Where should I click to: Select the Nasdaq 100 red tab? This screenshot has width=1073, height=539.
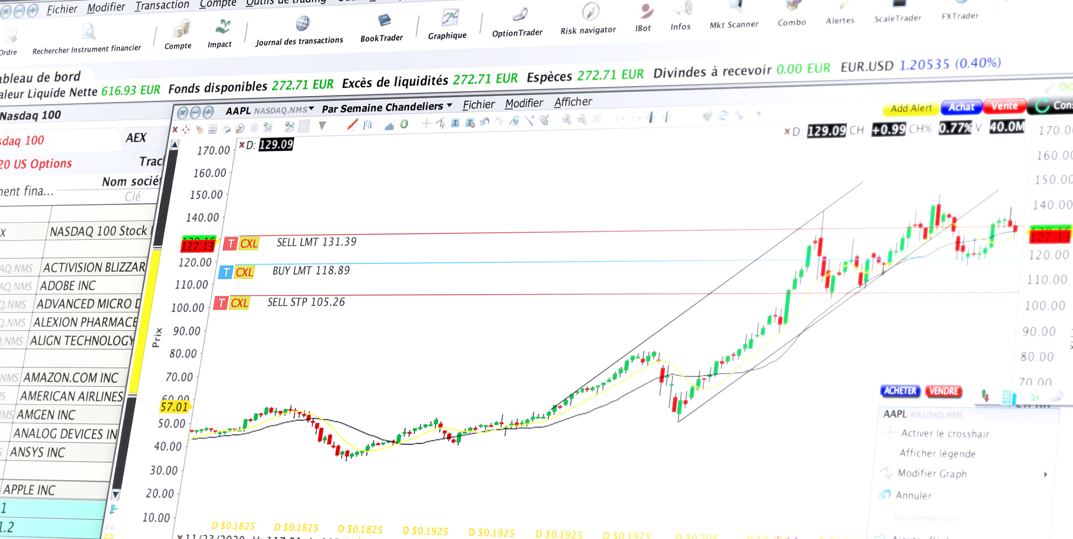pyautogui.click(x=22, y=141)
